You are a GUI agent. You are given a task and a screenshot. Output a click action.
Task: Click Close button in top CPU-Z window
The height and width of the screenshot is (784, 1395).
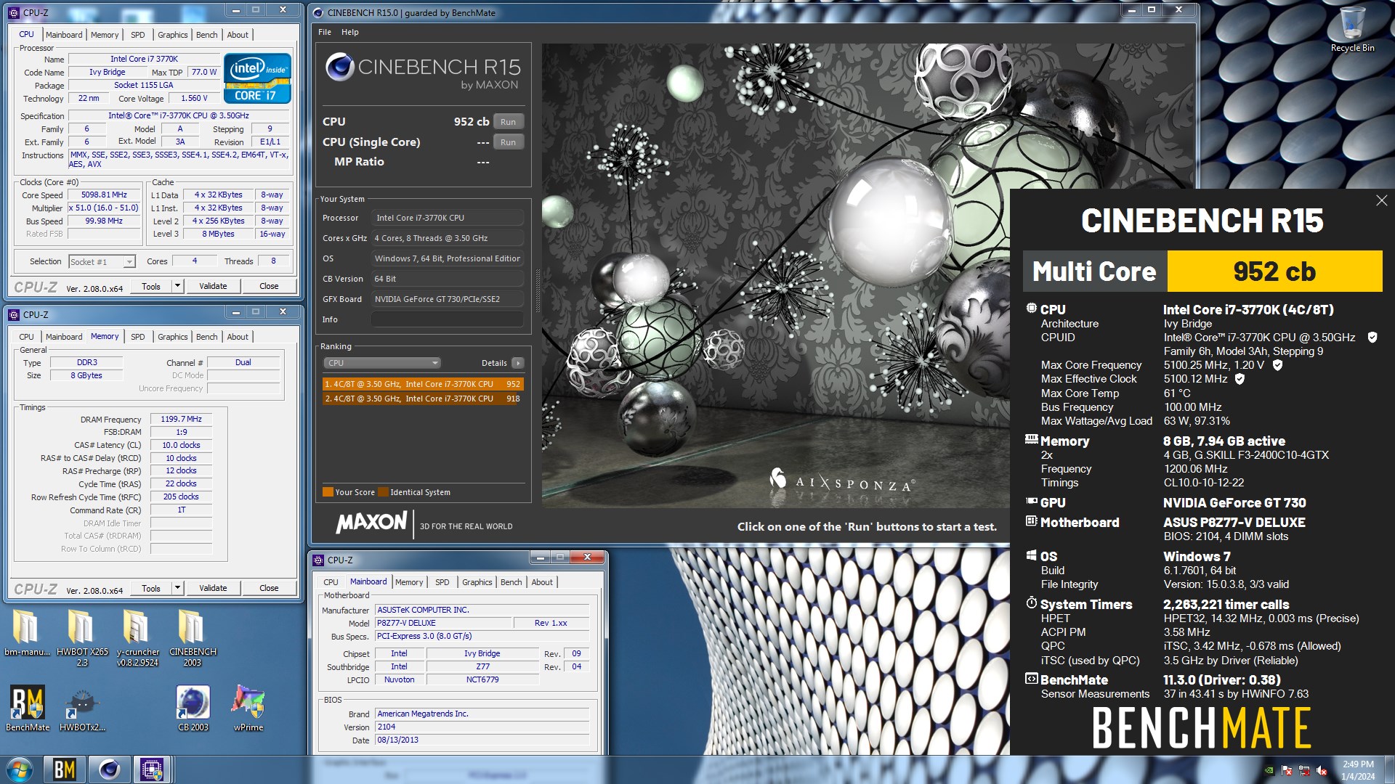pyautogui.click(x=269, y=286)
